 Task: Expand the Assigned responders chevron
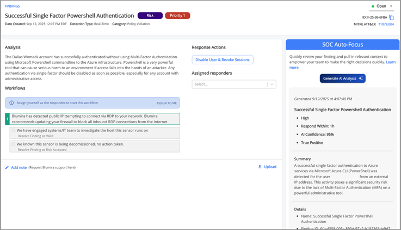tap(272, 84)
